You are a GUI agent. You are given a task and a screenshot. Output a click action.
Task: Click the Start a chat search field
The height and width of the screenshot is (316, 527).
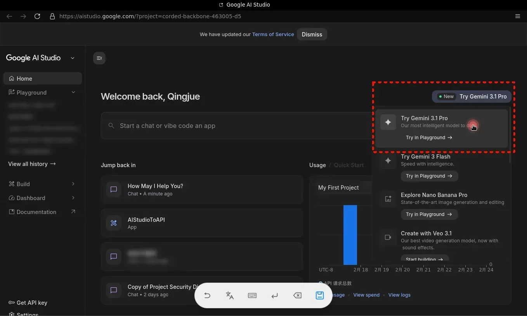(x=233, y=126)
